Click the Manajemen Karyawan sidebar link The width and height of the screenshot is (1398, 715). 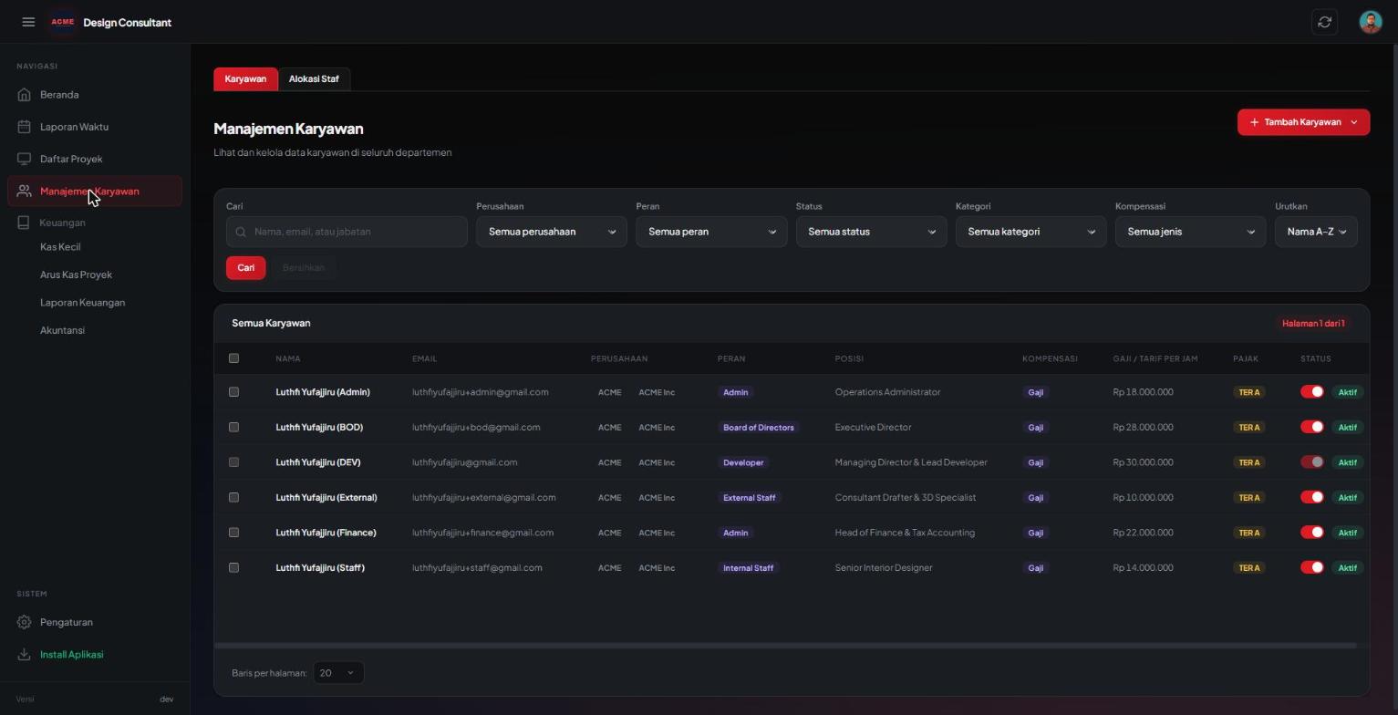click(x=95, y=192)
